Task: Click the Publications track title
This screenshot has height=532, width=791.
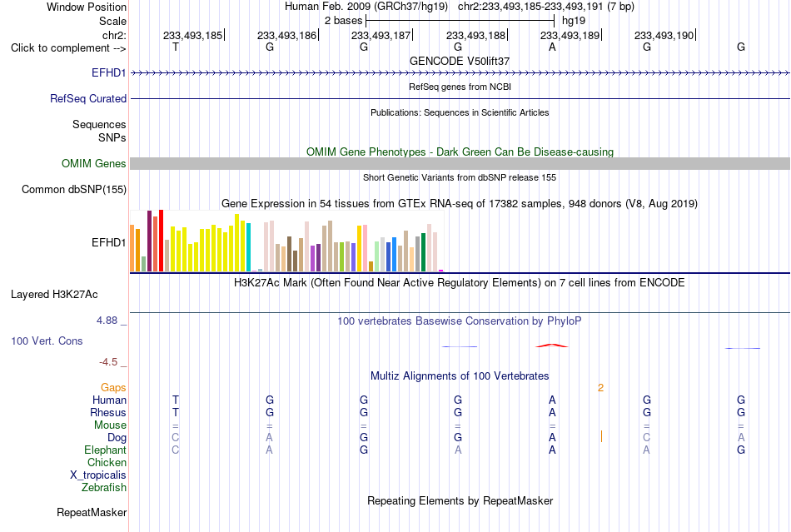Action: 460,112
